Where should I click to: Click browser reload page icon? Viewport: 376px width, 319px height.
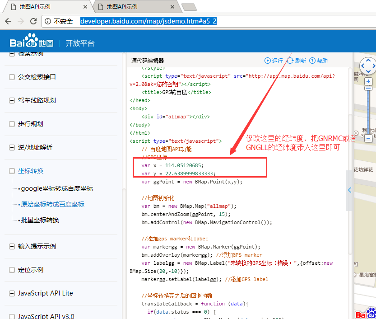click(x=33, y=21)
